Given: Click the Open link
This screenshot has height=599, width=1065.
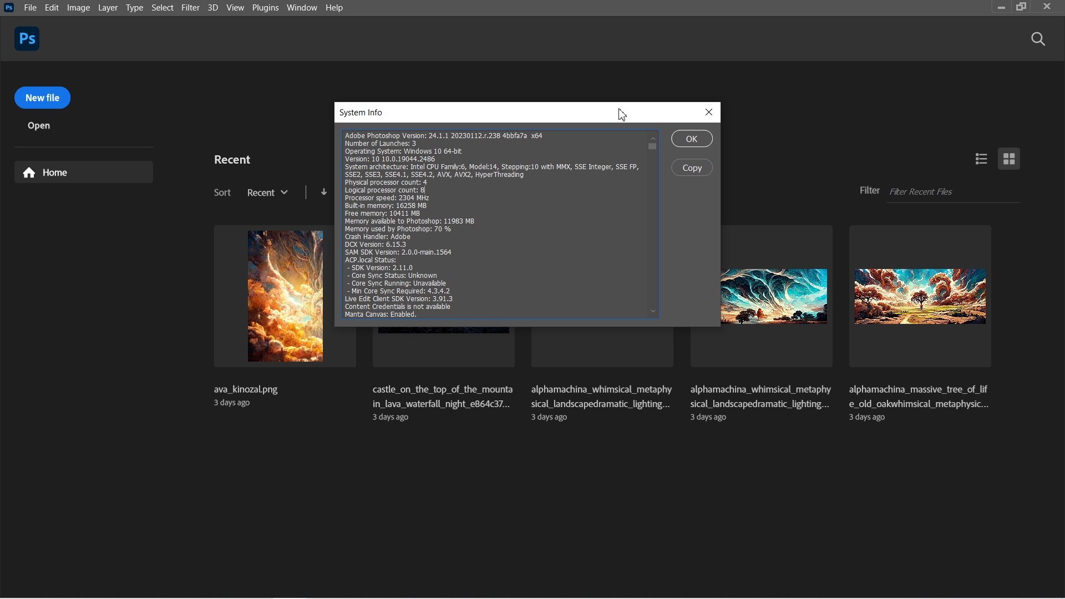Looking at the screenshot, I should tap(39, 126).
